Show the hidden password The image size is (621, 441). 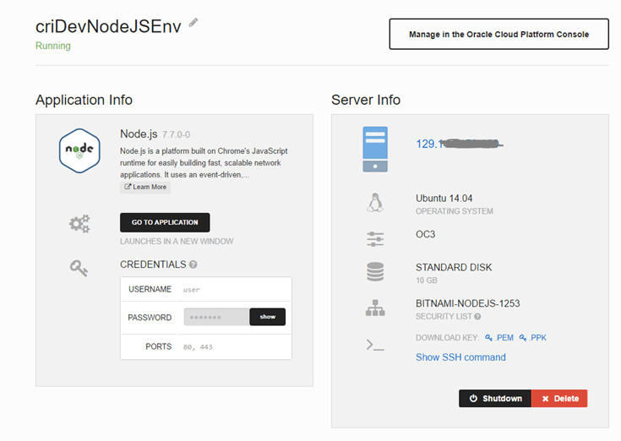[267, 317]
